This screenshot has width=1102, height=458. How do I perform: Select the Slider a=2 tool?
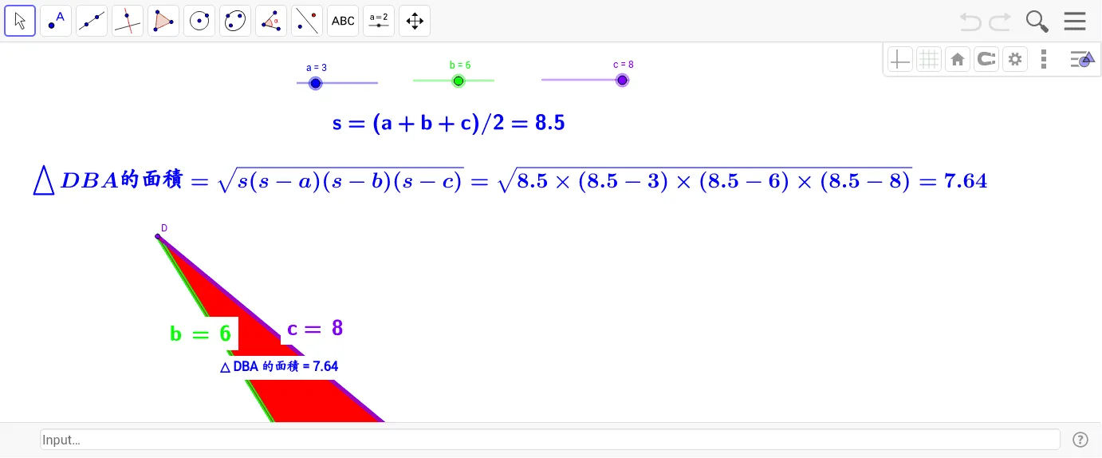(x=379, y=21)
